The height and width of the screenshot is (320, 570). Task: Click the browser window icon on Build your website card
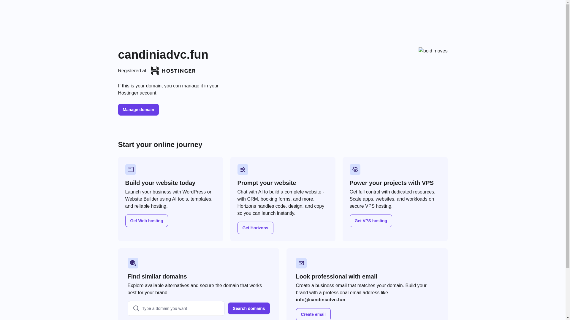click(x=130, y=169)
